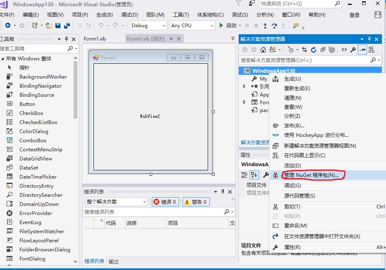Viewport: 386px width, 270px height.
Task: Click the step over debug icon
Action: tap(274, 26)
